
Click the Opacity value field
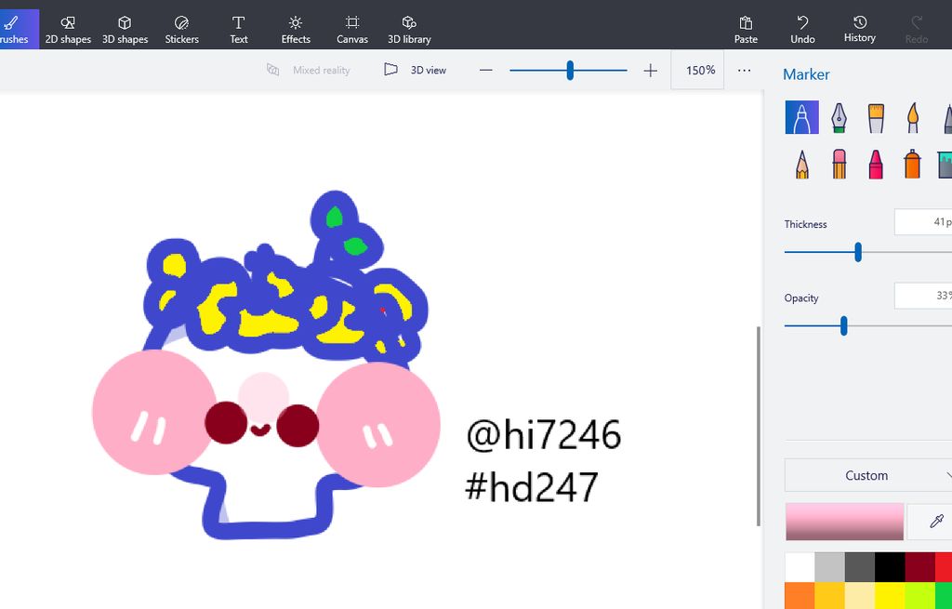pyautogui.click(x=923, y=296)
